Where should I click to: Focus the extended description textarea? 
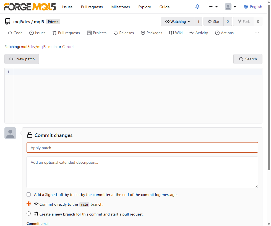142,172
